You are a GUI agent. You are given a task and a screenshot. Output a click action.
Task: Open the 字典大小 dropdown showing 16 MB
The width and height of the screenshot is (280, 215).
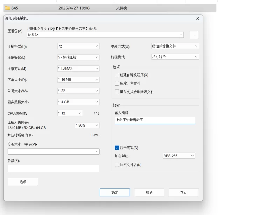click(78, 80)
